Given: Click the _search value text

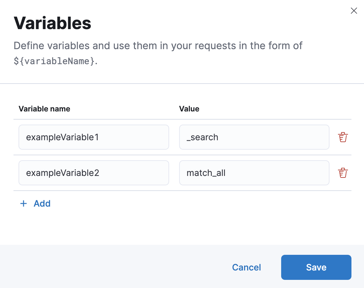Looking at the screenshot, I should [x=202, y=137].
